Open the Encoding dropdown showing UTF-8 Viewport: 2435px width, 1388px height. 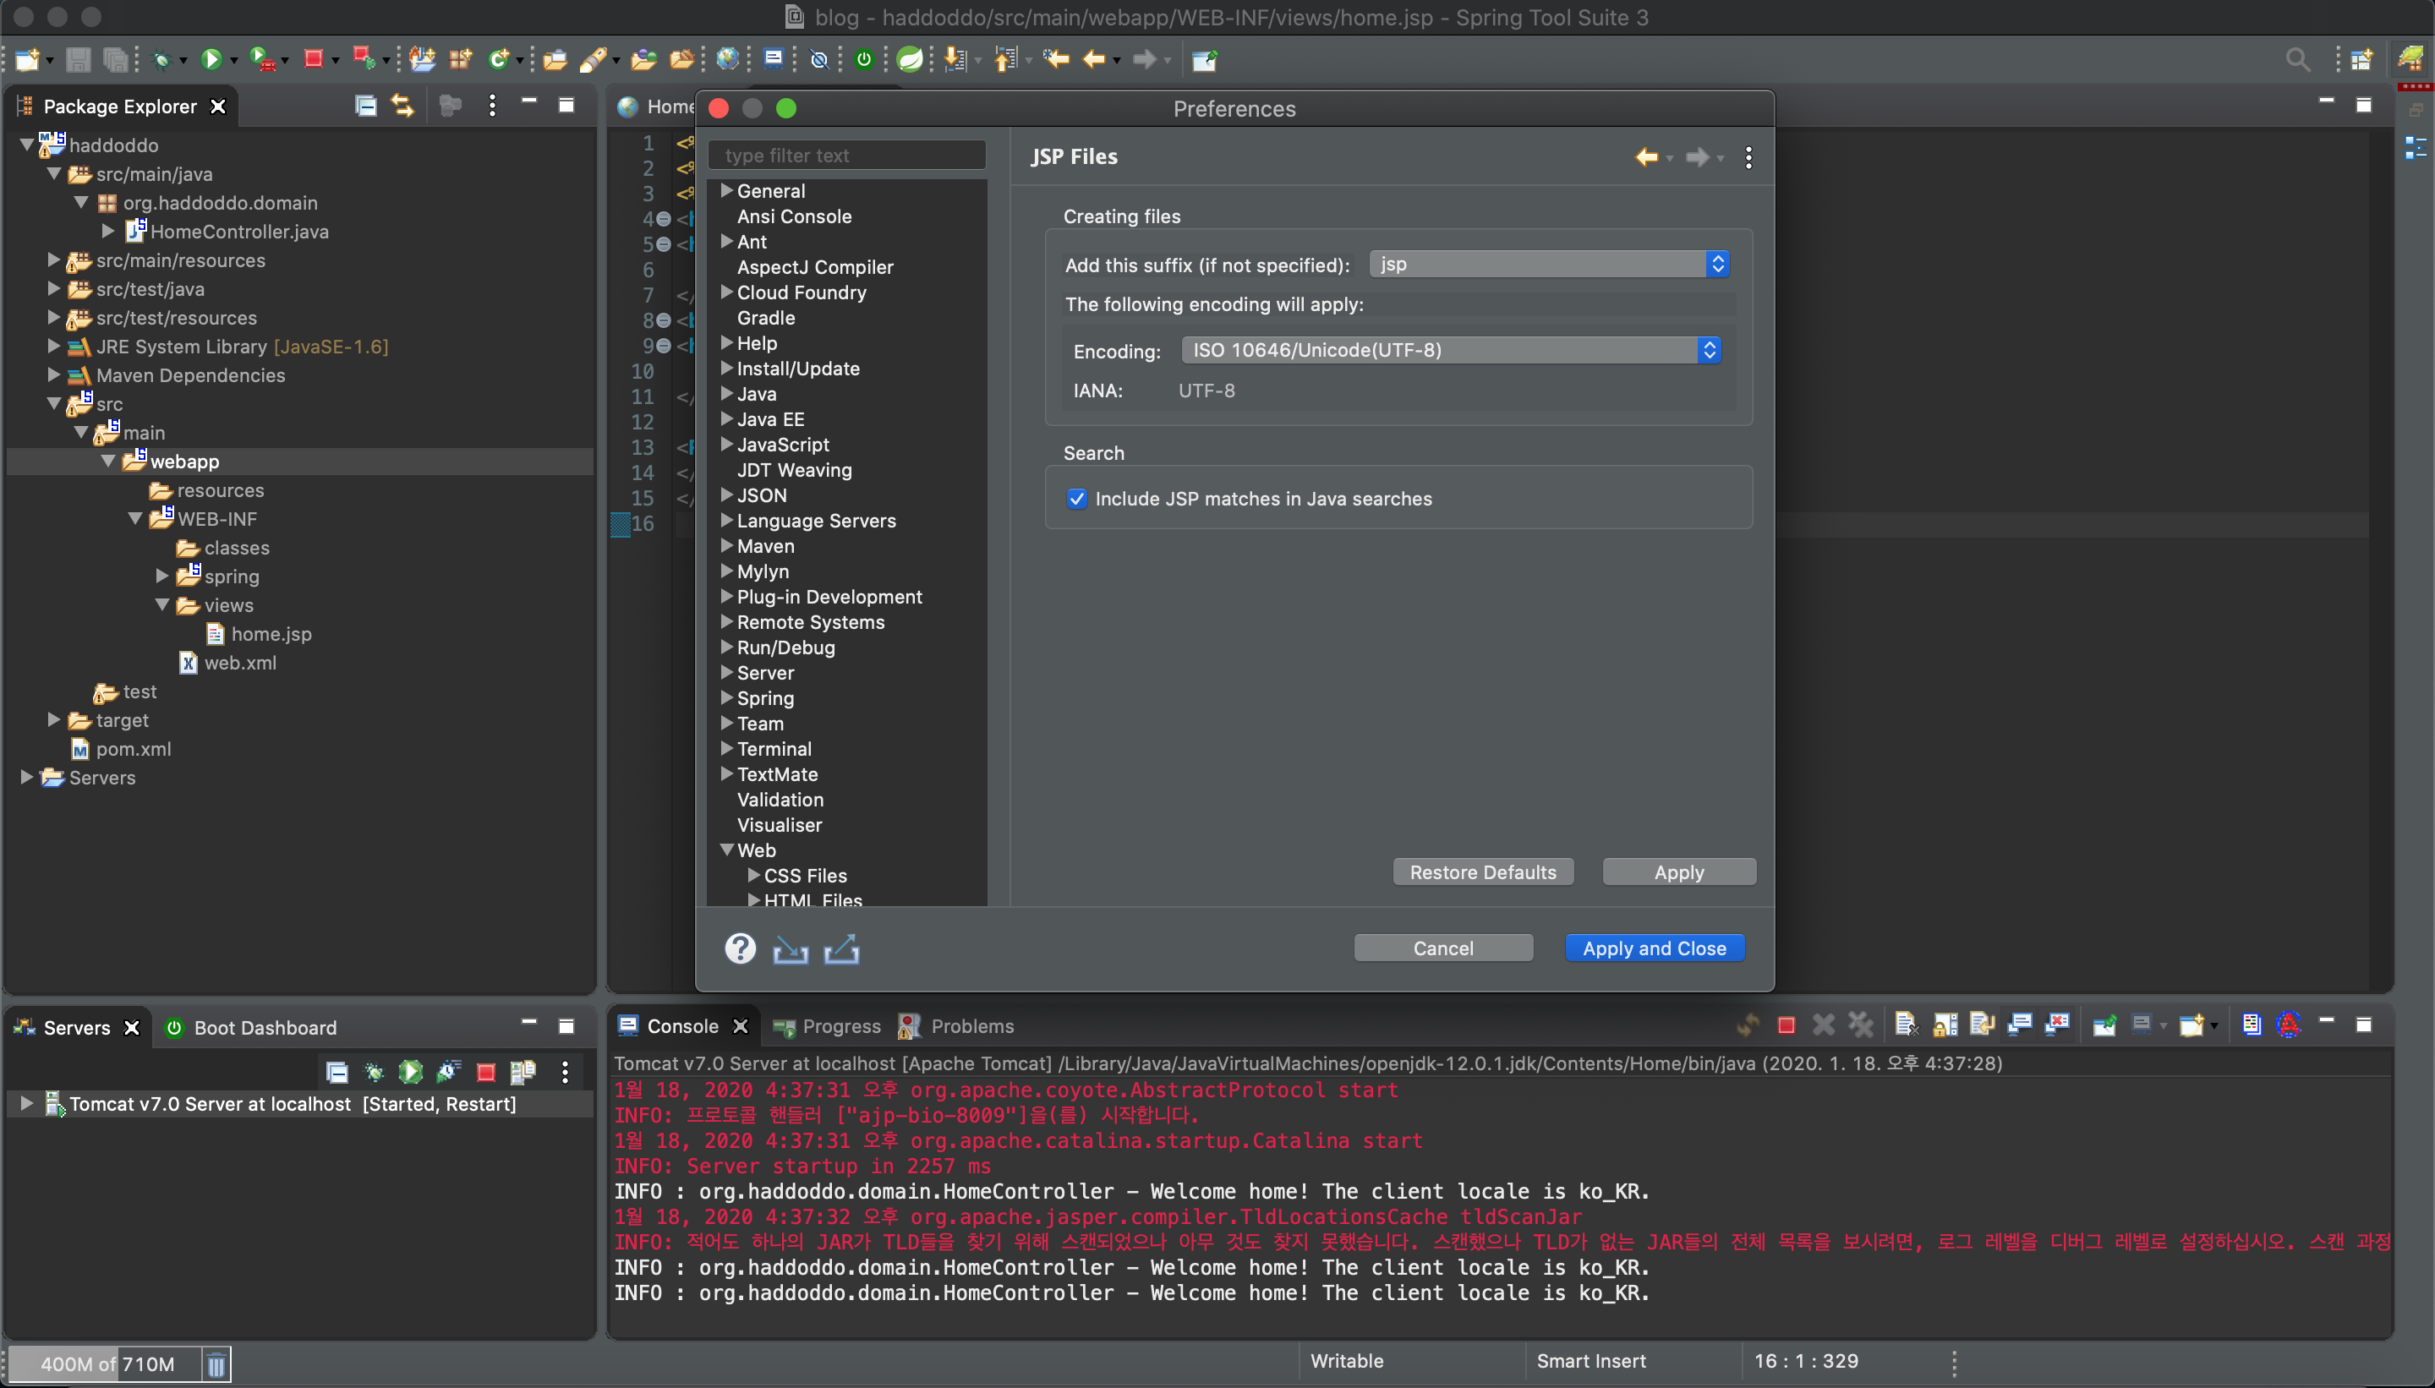point(1450,350)
